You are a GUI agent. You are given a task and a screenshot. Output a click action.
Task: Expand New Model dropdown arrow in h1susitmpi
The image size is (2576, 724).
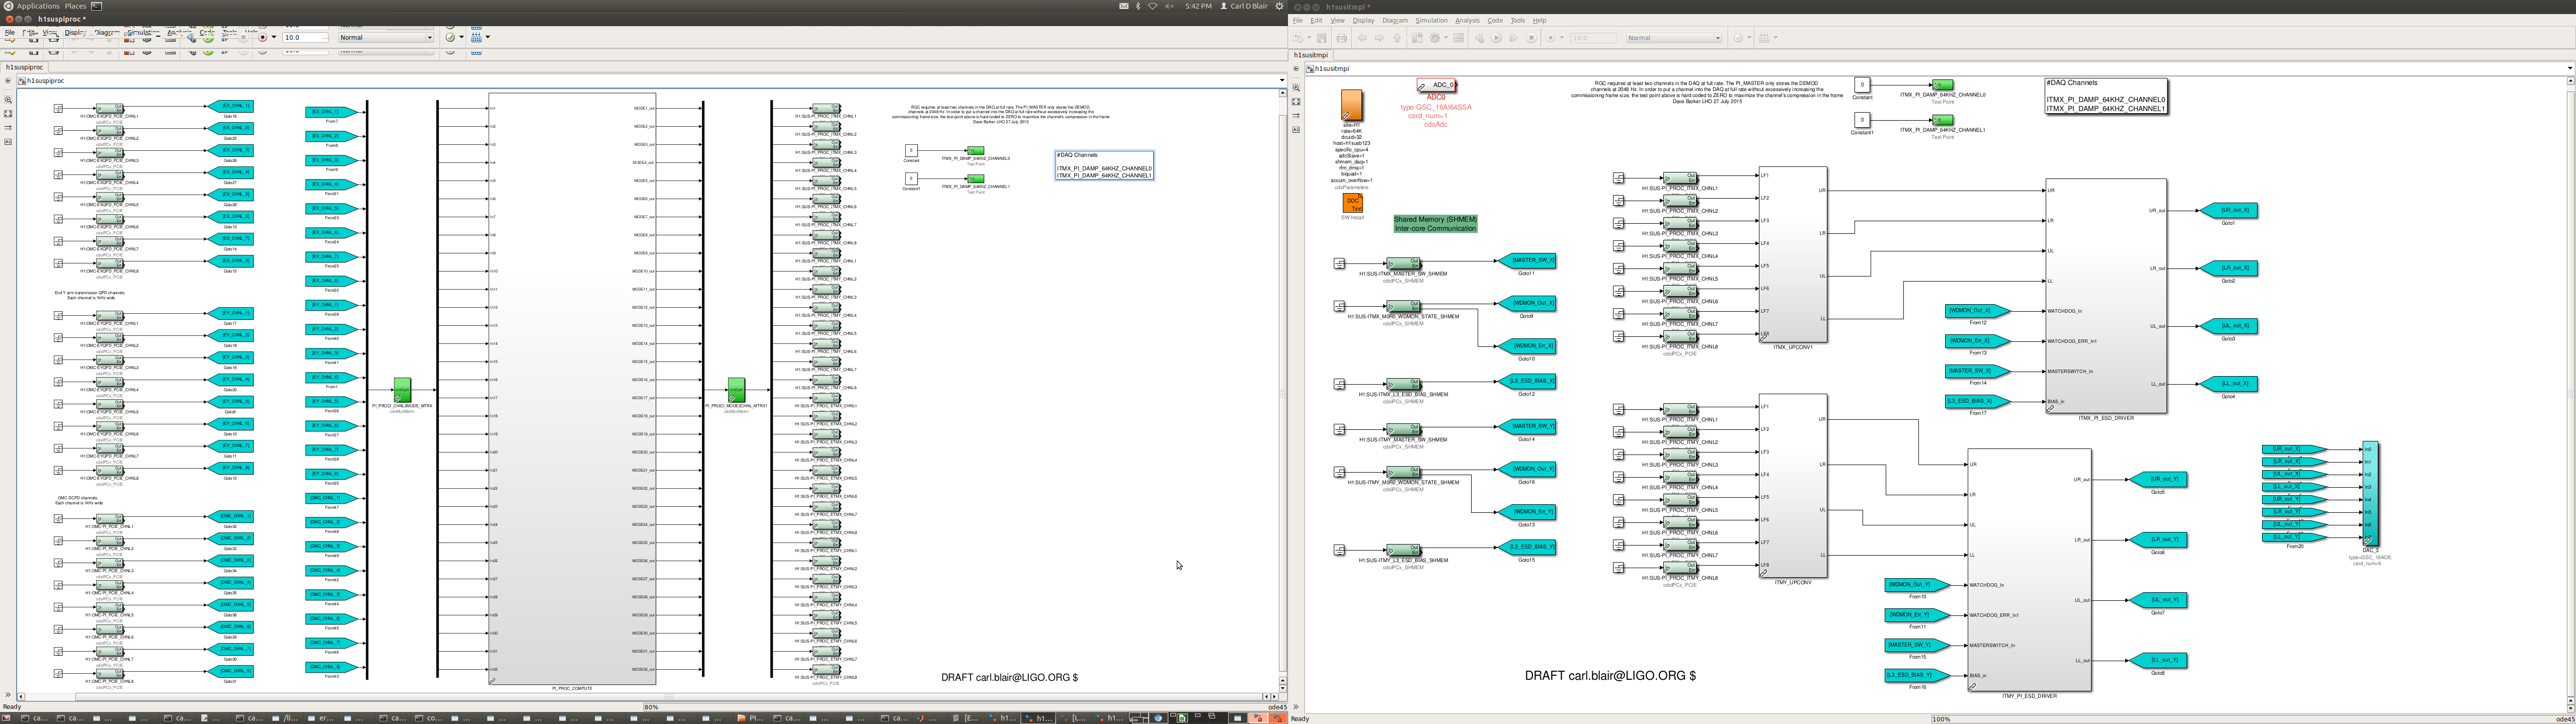(x=1309, y=38)
